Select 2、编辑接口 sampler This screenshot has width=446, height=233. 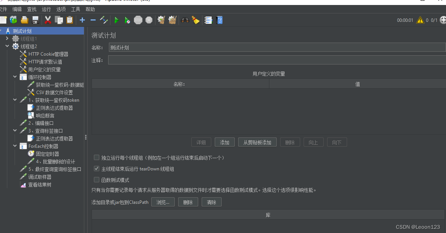click(41, 123)
